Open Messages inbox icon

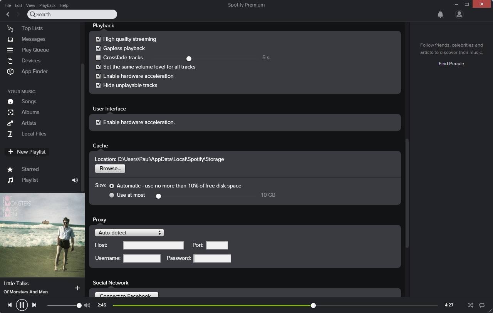point(10,39)
